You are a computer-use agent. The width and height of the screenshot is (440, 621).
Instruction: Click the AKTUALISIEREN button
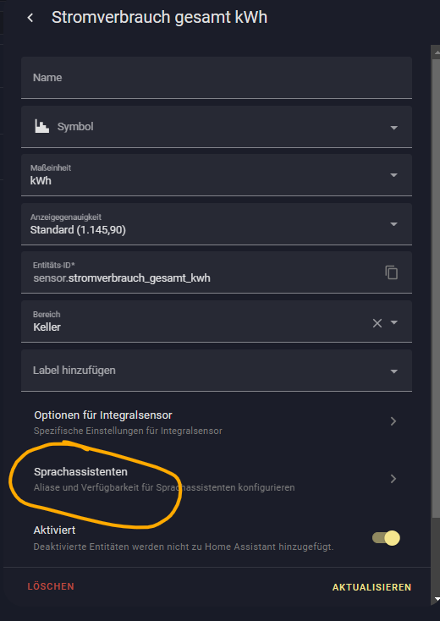(x=371, y=587)
